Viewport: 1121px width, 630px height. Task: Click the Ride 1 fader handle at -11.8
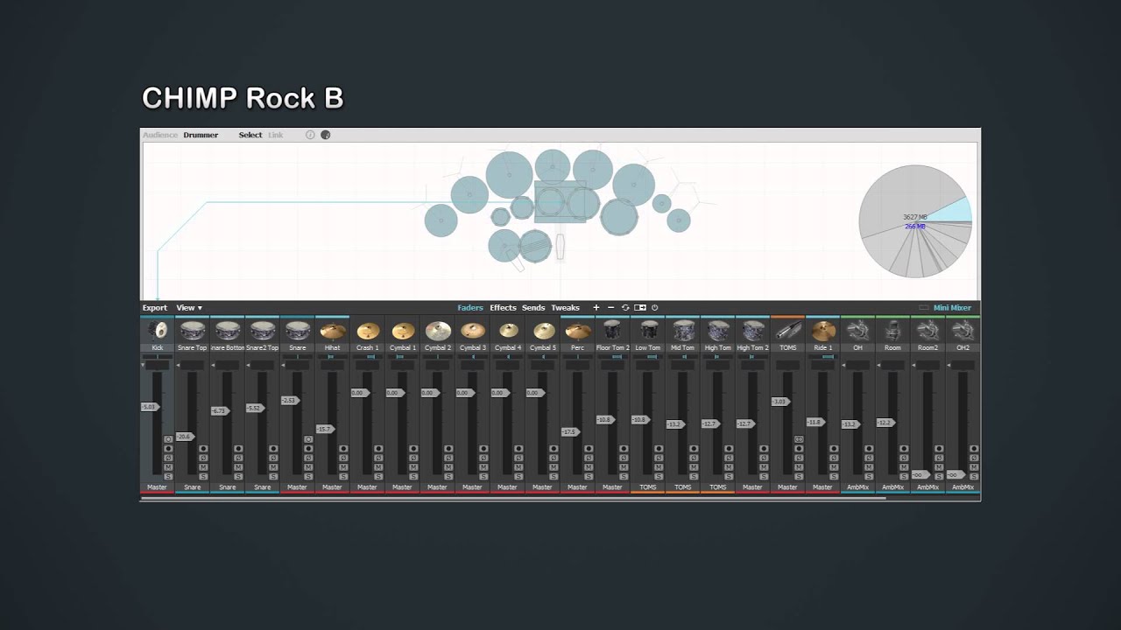(815, 422)
